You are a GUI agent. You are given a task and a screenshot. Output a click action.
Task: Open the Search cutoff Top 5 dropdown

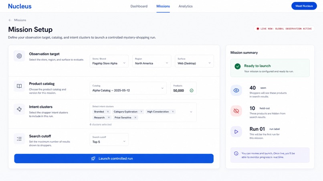[109, 140]
